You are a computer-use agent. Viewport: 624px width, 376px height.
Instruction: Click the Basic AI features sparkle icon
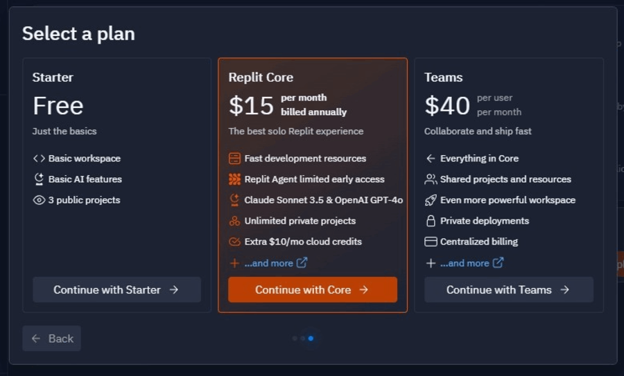coord(39,179)
